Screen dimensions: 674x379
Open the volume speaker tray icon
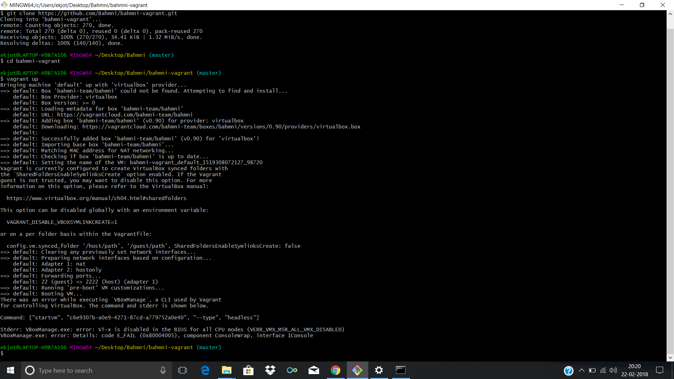[613, 370]
